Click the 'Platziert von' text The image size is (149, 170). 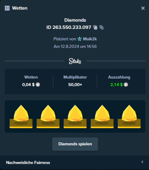[65, 39]
